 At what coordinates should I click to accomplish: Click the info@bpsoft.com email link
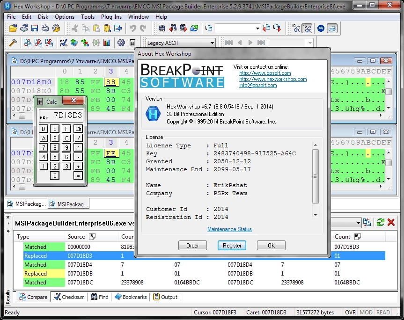tap(258, 85)
